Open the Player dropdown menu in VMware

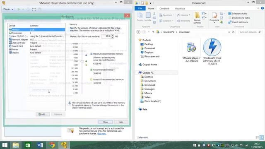8,9
